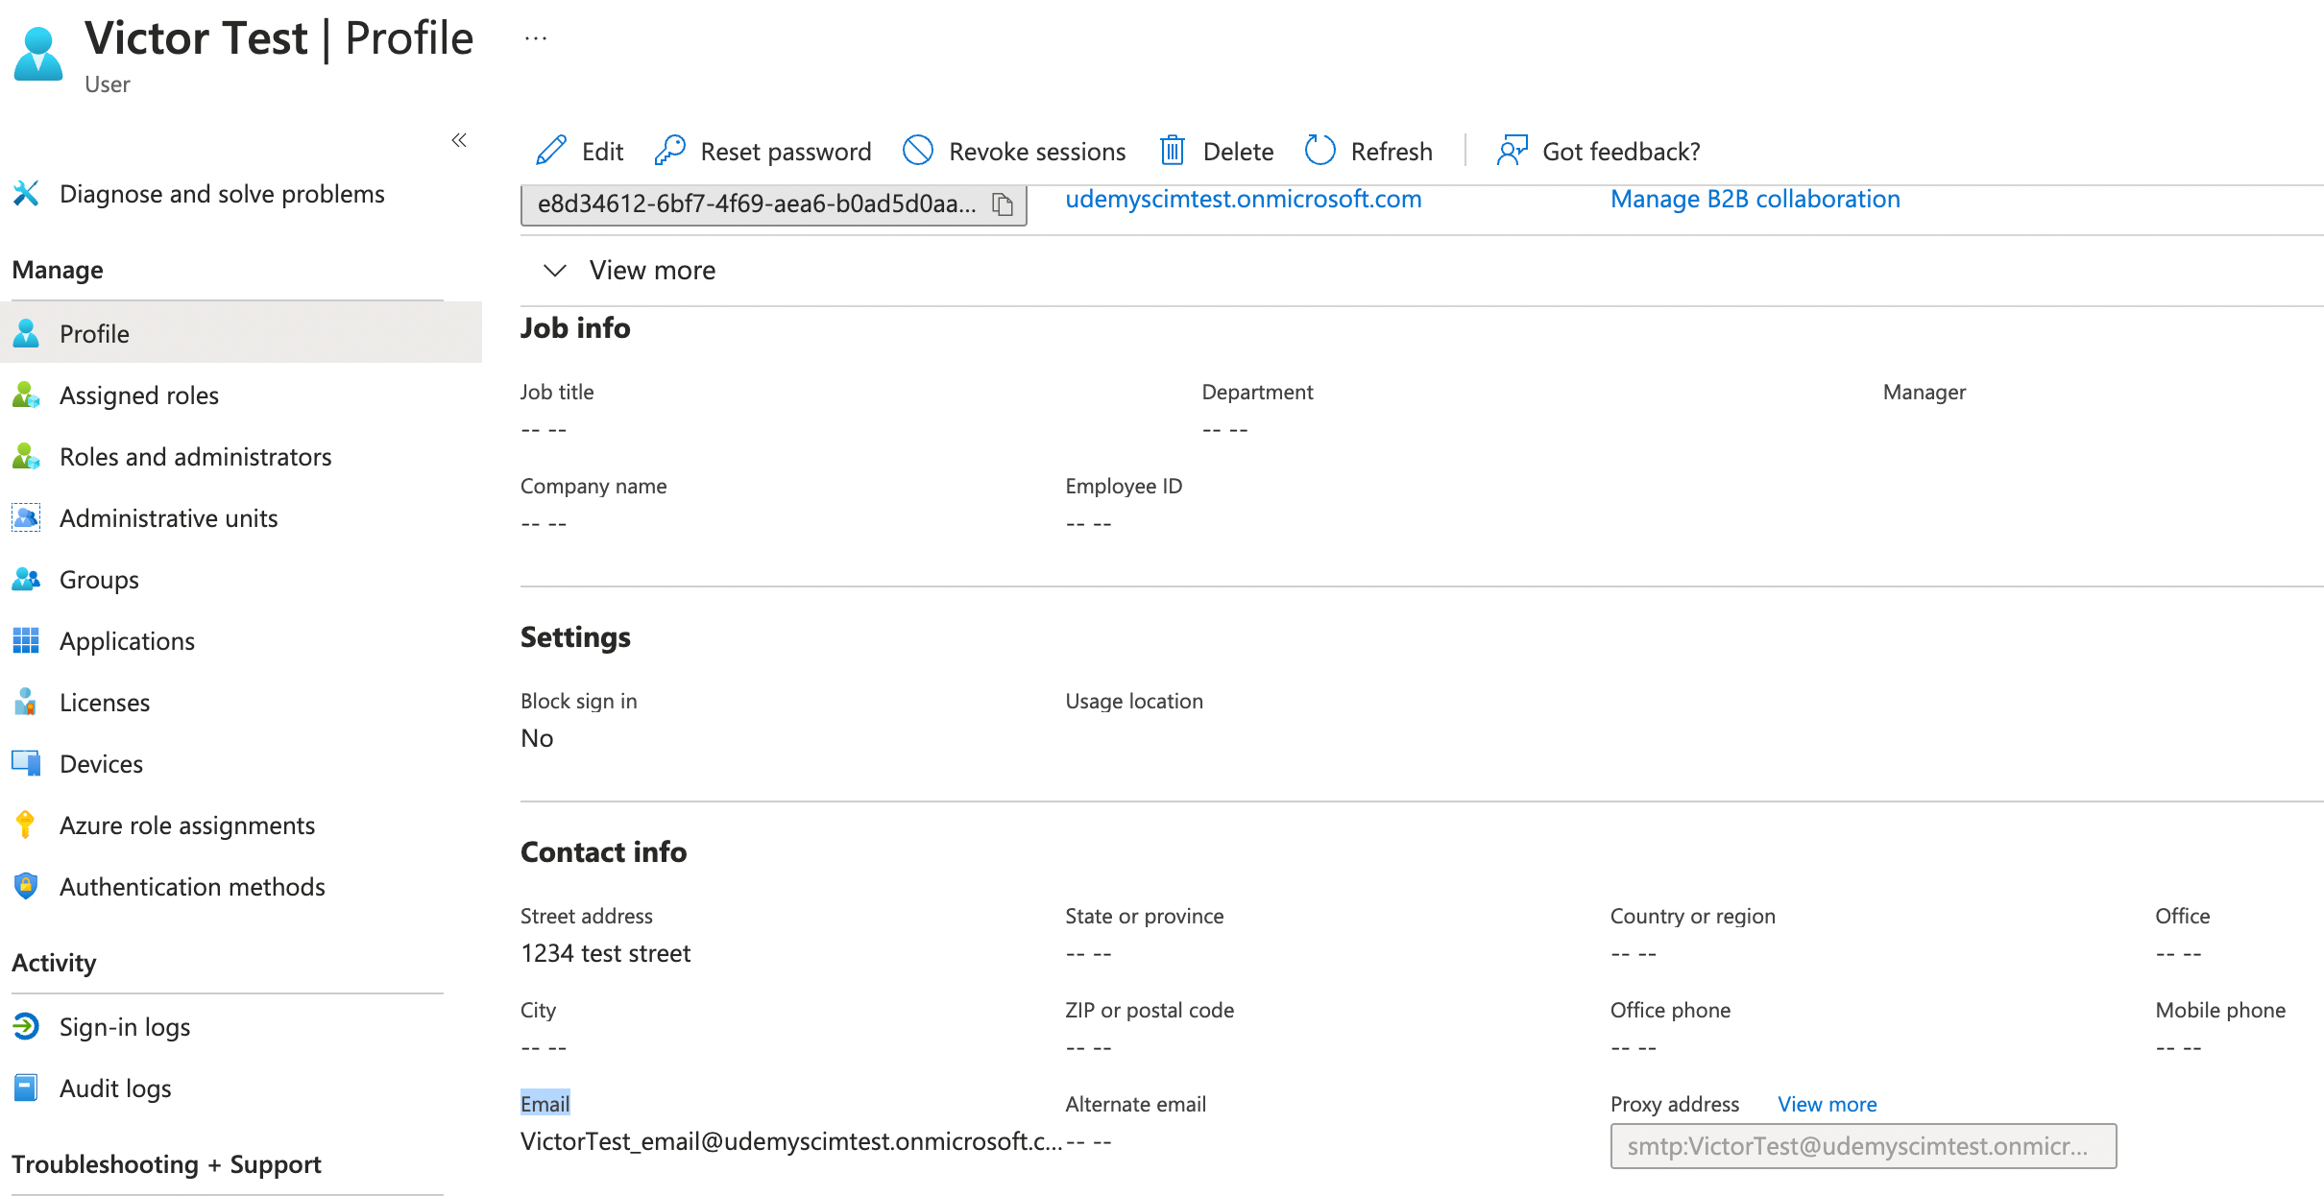The height and width of the screenshot is (1196, 2324).
Task: Open udemyscimtest.onmicrosoft.com link
Action: (x=1243, y=199)
